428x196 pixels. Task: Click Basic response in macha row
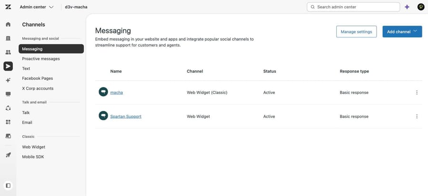[x=354, y=93]
